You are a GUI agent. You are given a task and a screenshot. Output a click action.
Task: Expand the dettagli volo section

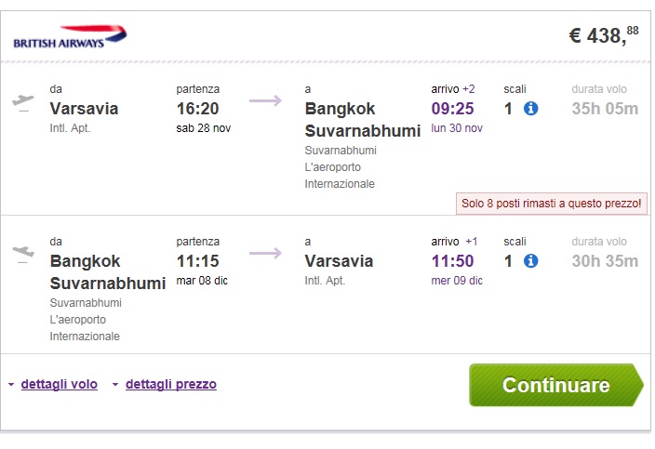(x=60, y=384)
